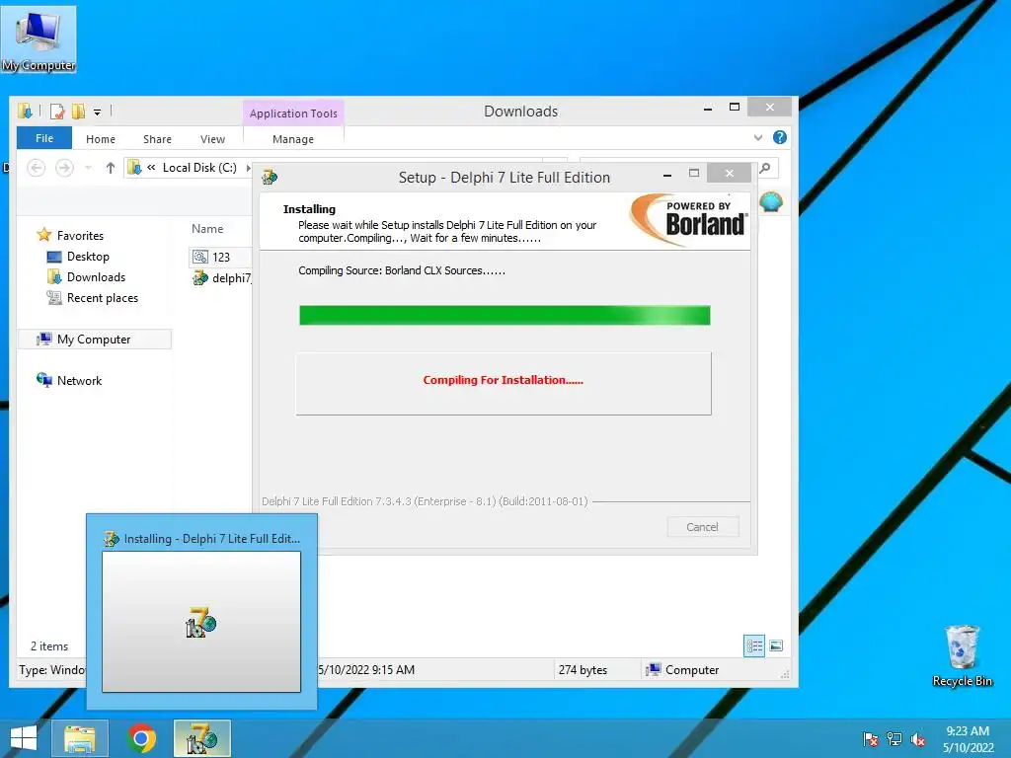Click the Setup window title bar icon

[x=270, y=176]
